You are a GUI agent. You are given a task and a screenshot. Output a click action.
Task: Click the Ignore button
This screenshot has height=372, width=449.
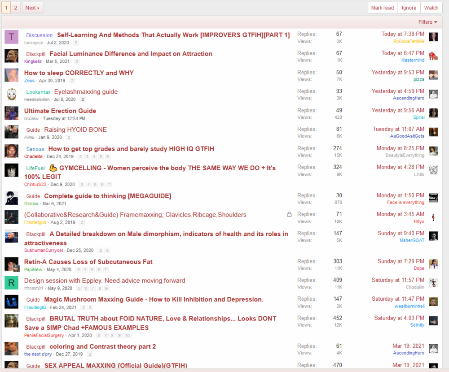point(409,8)
